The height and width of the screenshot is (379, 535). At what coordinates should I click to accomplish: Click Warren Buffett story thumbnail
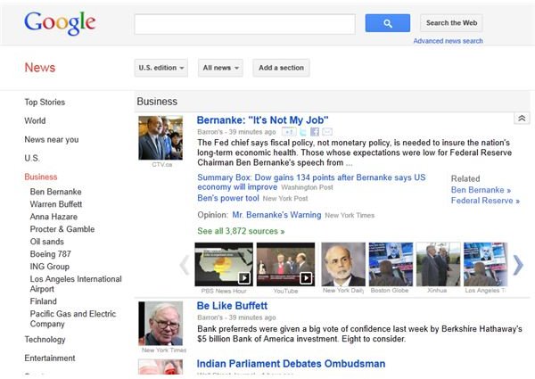160,324
